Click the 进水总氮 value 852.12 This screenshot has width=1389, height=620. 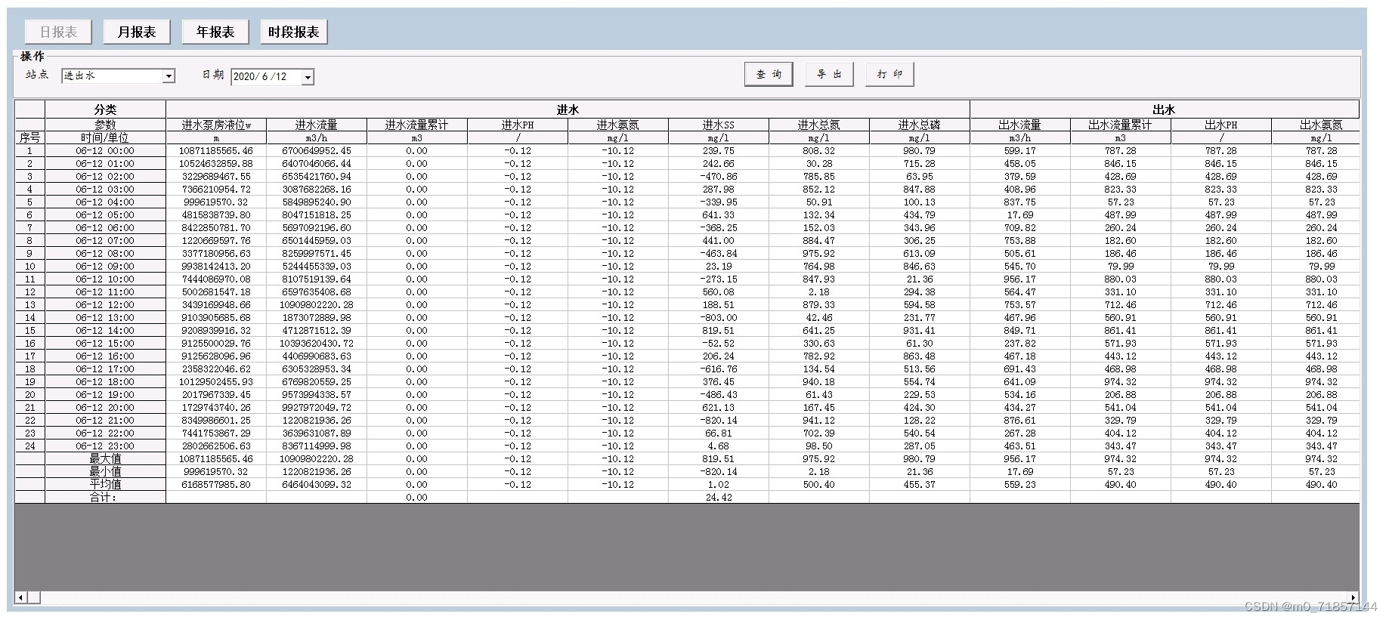819,189
